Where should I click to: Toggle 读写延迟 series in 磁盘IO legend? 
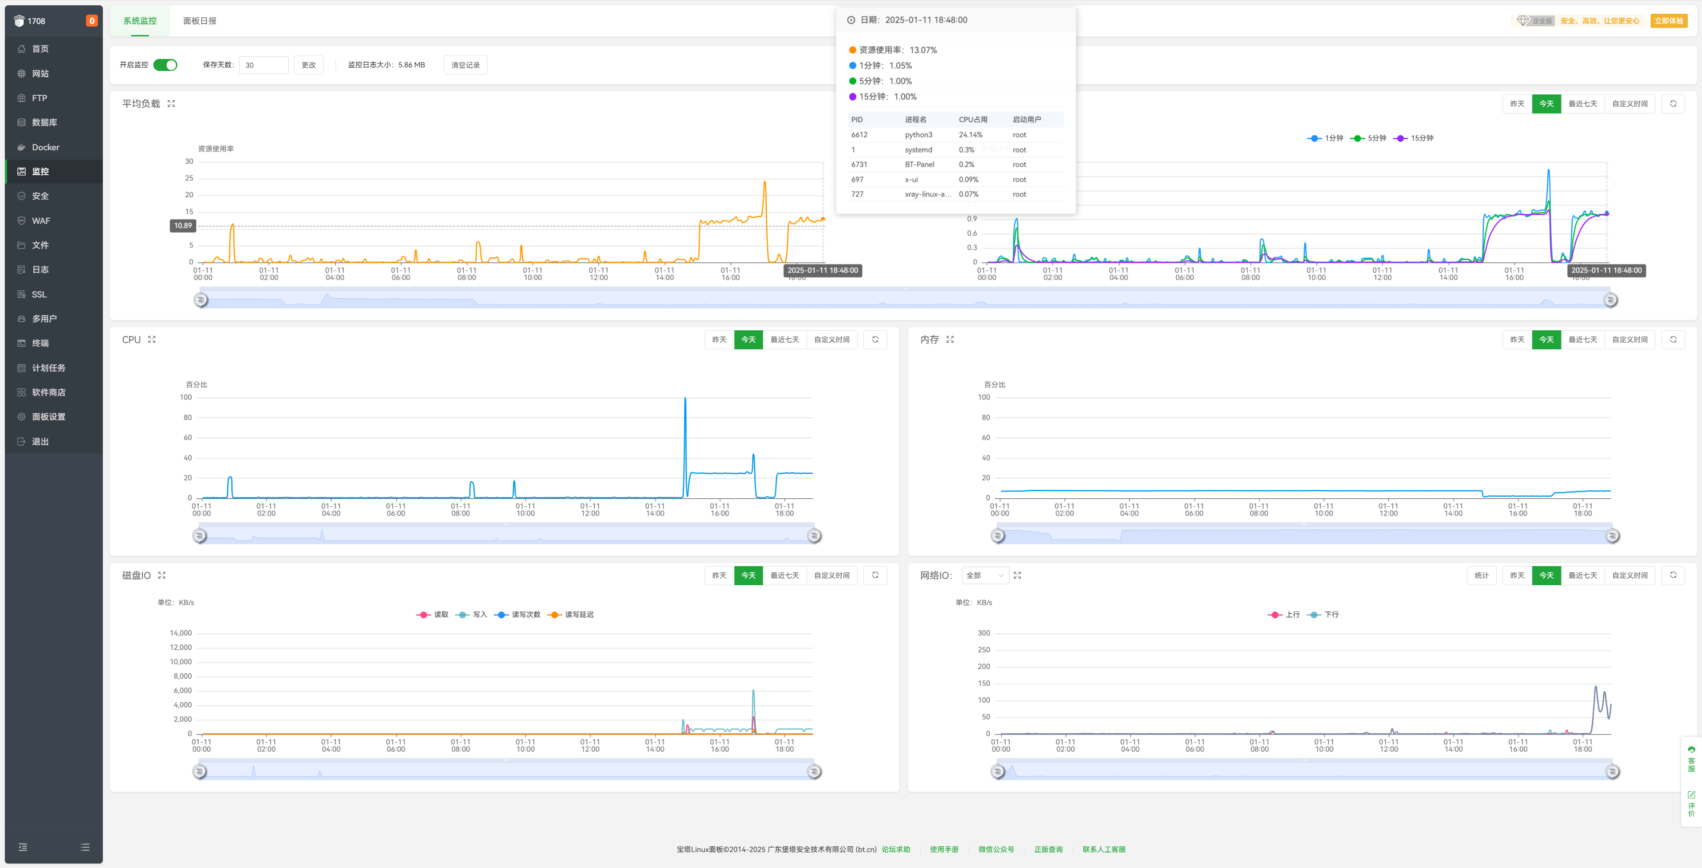(571, 615)
